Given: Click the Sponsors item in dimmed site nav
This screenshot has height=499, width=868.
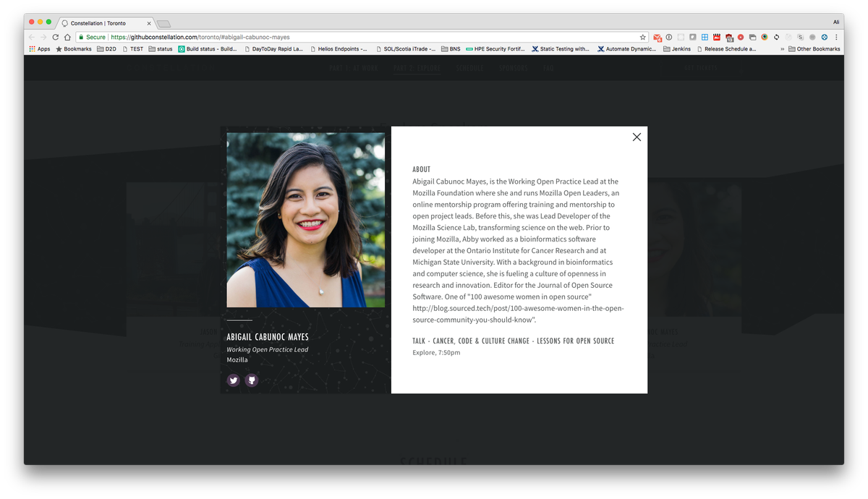Looking at the screenshot, I should click(x=514, y=68).
